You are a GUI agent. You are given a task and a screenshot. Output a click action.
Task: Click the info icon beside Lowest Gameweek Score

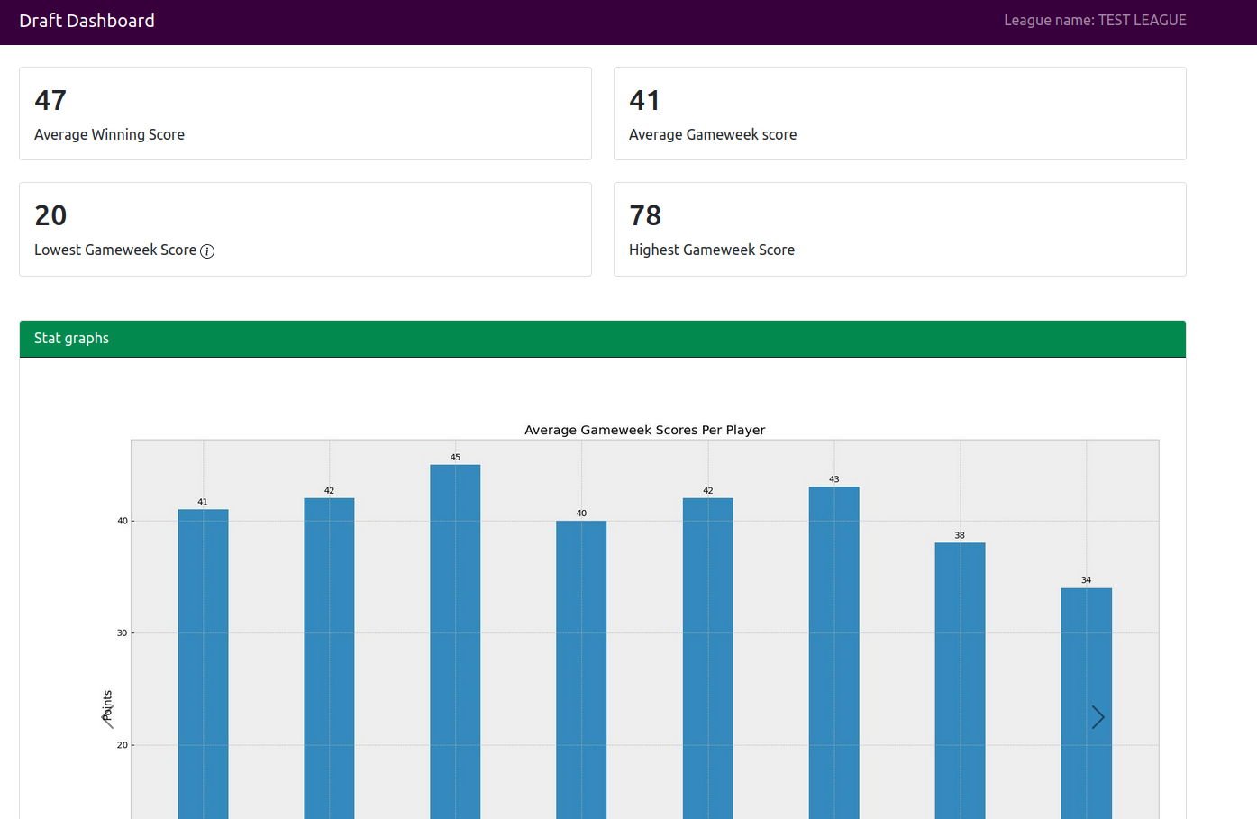[207, 251]
